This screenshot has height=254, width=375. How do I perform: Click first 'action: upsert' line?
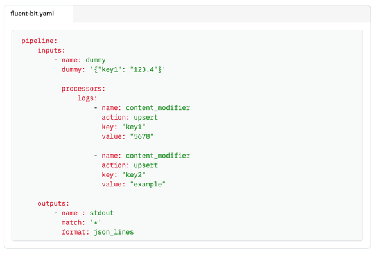(130, 118)
